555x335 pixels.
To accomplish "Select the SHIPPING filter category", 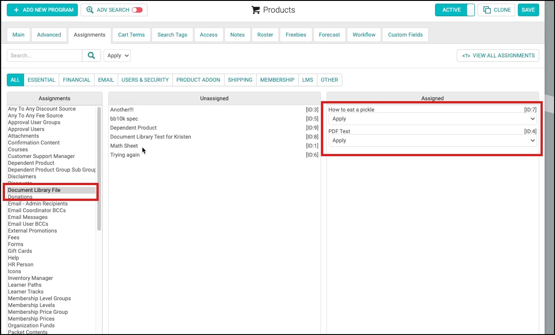I will [x=240, y=80].
